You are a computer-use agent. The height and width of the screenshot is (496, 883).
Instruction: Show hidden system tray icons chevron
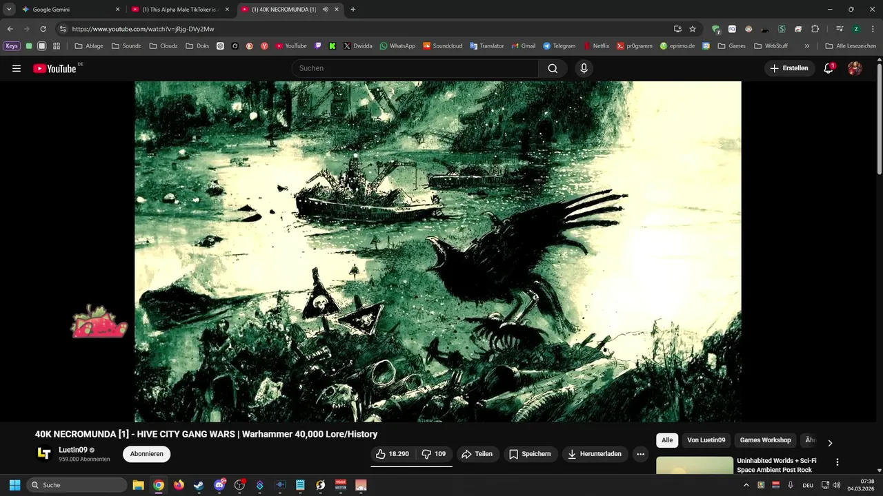(x=746, y=485)
